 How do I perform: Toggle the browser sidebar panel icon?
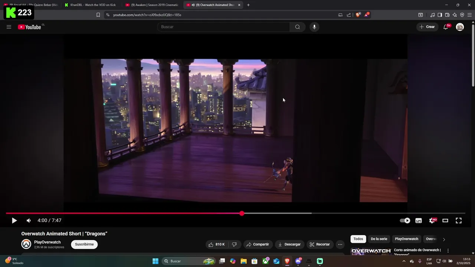pos(440,15)
